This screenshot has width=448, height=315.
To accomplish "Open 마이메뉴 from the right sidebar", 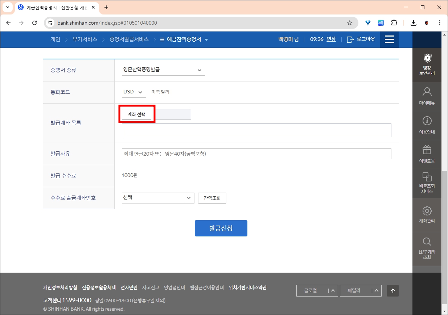I will [427, 96].
